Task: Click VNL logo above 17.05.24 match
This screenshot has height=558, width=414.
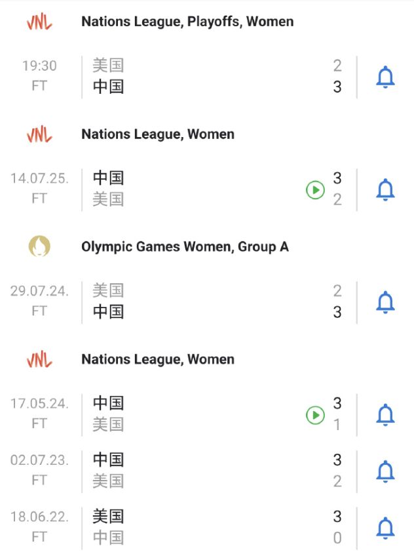Action: 39,359
